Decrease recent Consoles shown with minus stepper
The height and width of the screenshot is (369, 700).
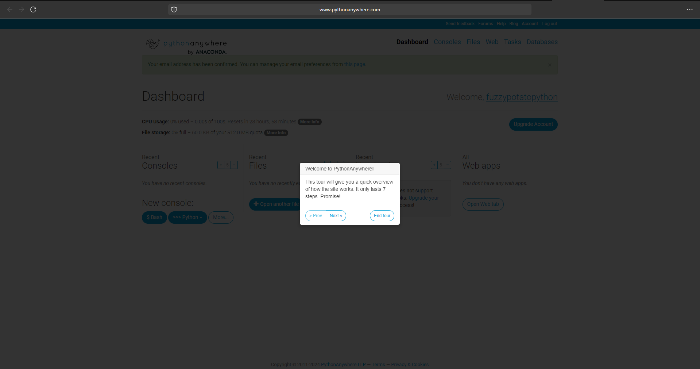[x=234, y=165]
